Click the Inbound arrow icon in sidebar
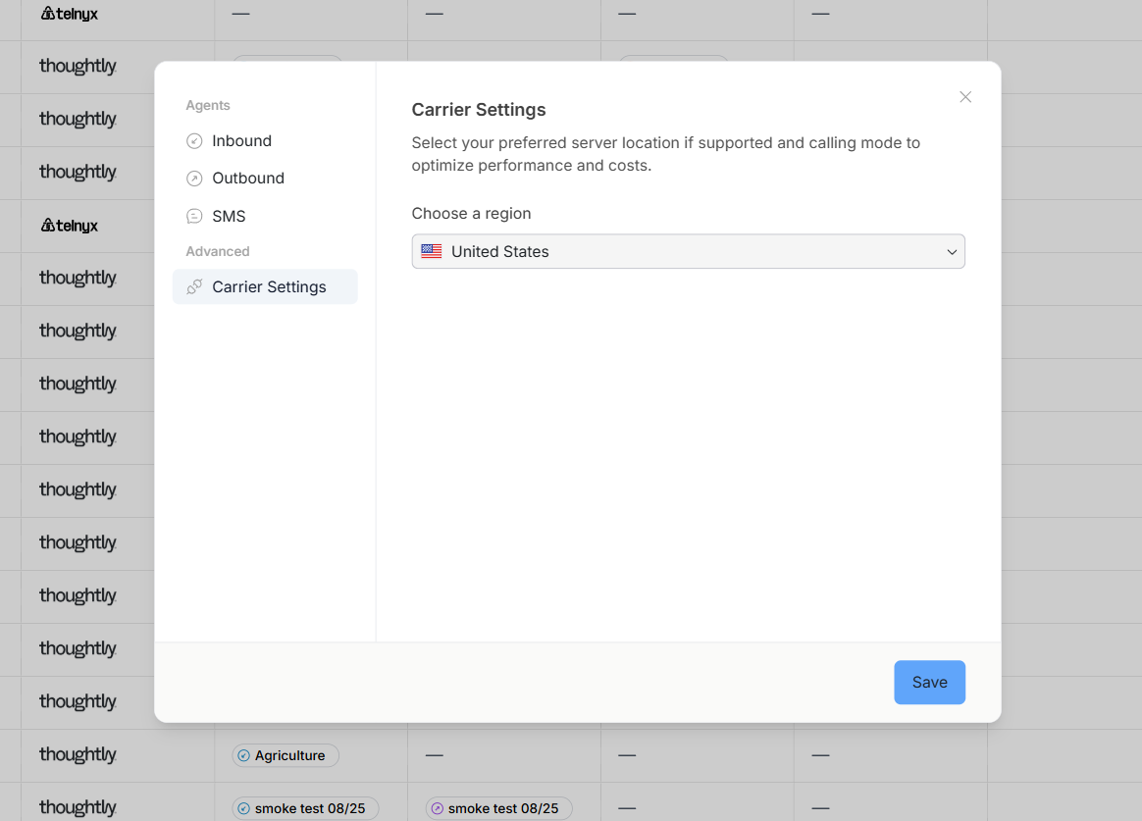Image resolution: width=1142 pixels, height=821 pixels. tap(194, 141)
